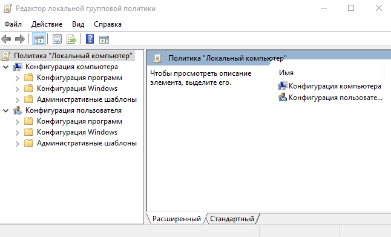Open the Файл menu
Image resolution: width=391 pixels, height=237 pixels.
tap(13, 24)
